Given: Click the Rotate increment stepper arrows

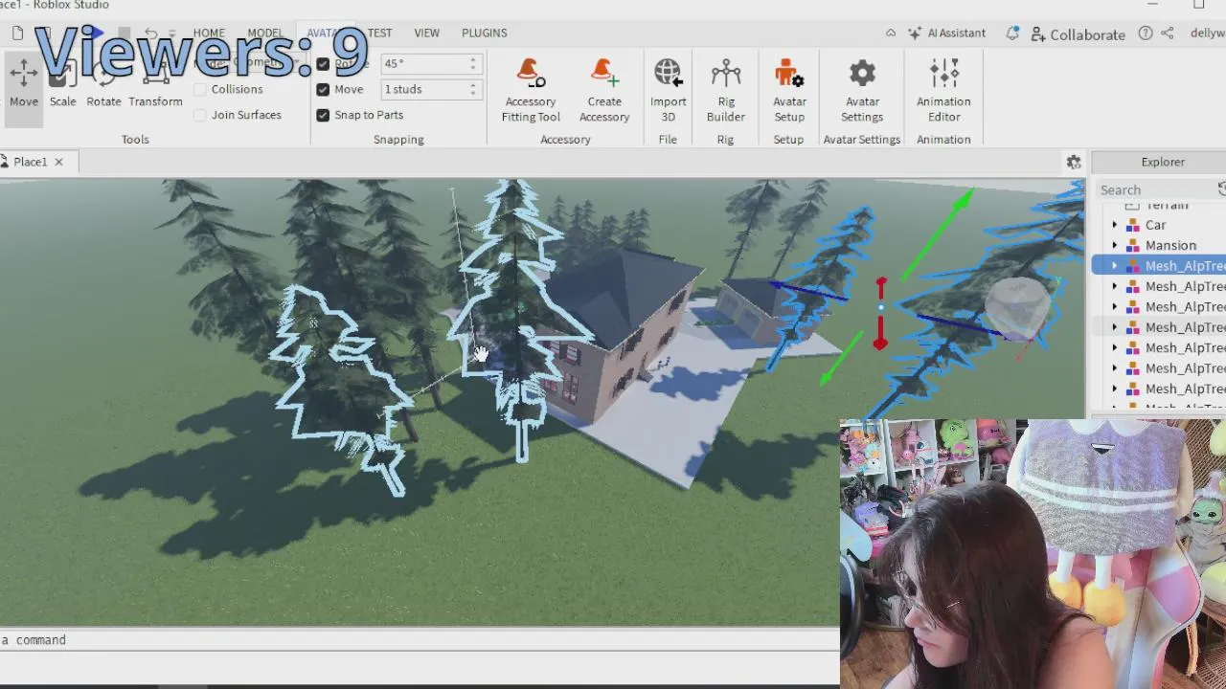Looking at the screenshot, I should (472, 63).
